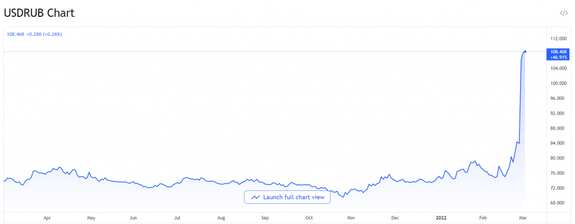Click the 112.000 price scale label
575x224 pixels.
click(x=559, y=39)
